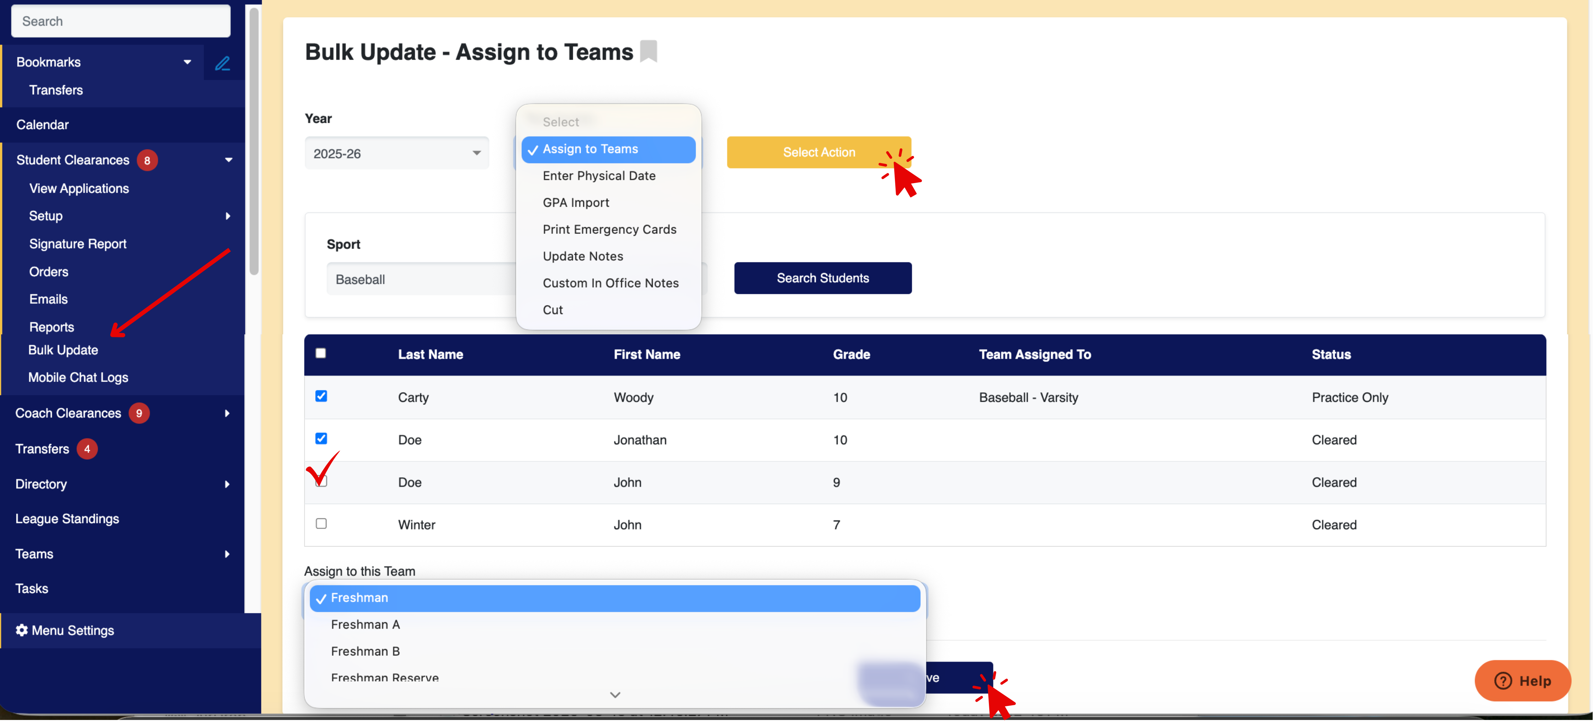This screenshot has width=1594, height=721.
Task: Click the yellow Select Action button
Action: (x=818, y=152)
